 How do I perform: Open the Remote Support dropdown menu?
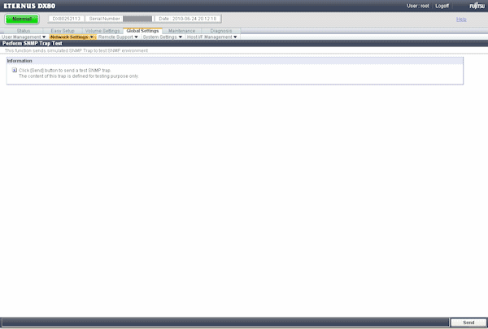(x=118, y=37)
